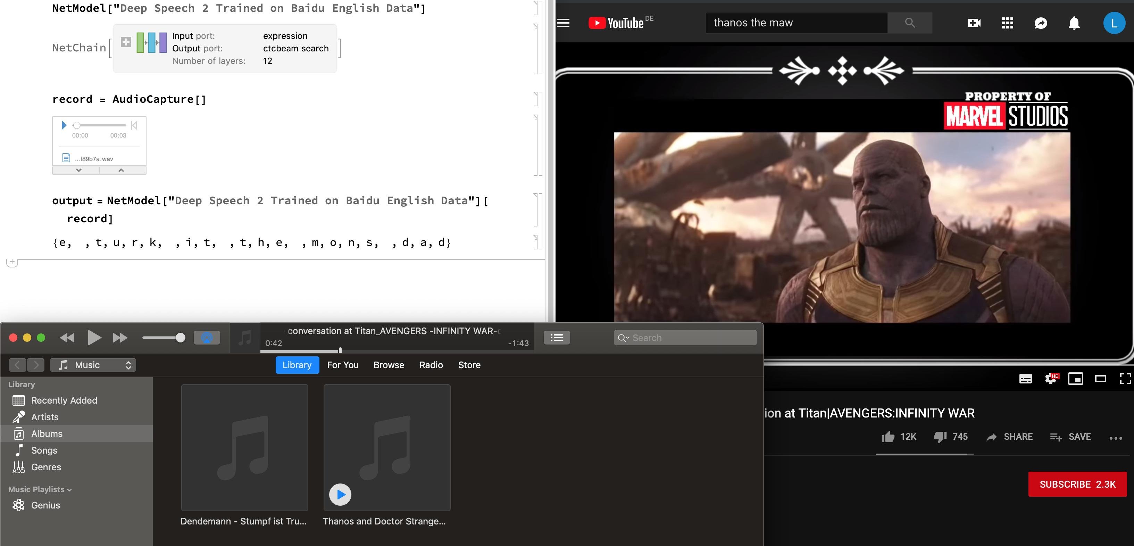Expand the NetChain summary plus box
Image resolution: width=1134 pixels, height=546 pixels.
click(126, 42)
